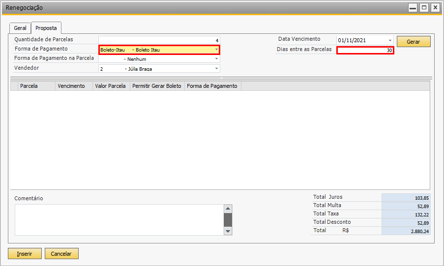
Task: Open the Forma de Pagamento na Parcela dropdown
Action: tap(216, 59)
